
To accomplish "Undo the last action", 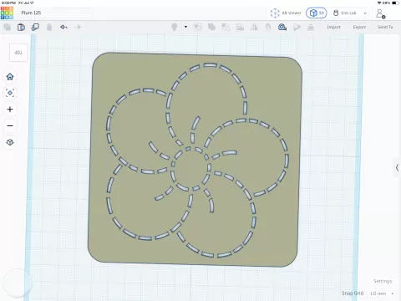I will pos(63,27).
